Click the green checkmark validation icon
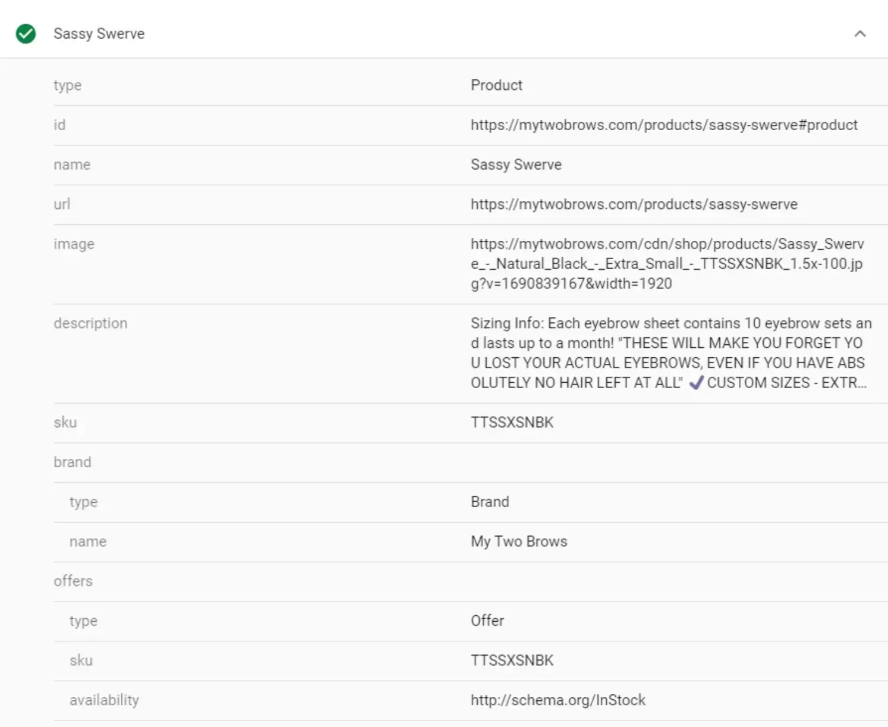Image resolution: width=888 pixels, height=727 pixels. [25, 33]
